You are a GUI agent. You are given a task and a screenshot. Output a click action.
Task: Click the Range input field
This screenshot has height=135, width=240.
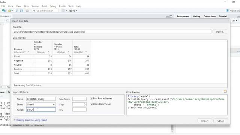tap(41, 109)
